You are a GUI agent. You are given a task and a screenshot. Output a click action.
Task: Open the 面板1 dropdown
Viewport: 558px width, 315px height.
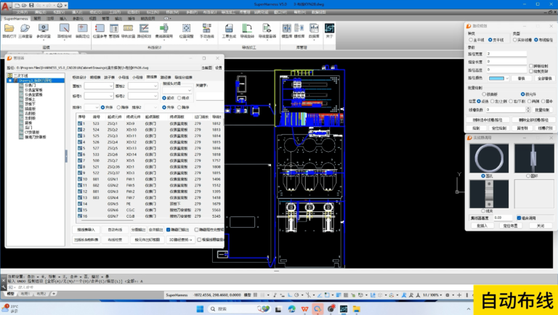point(99,86)
